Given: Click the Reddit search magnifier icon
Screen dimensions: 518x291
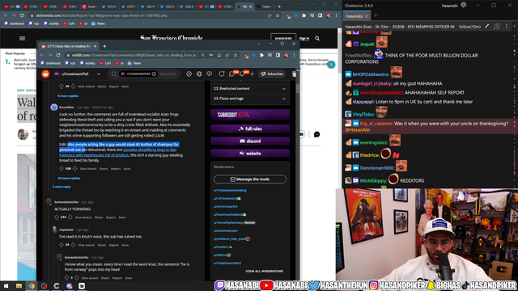Looking at the screenshot, I should click(114, 74).
